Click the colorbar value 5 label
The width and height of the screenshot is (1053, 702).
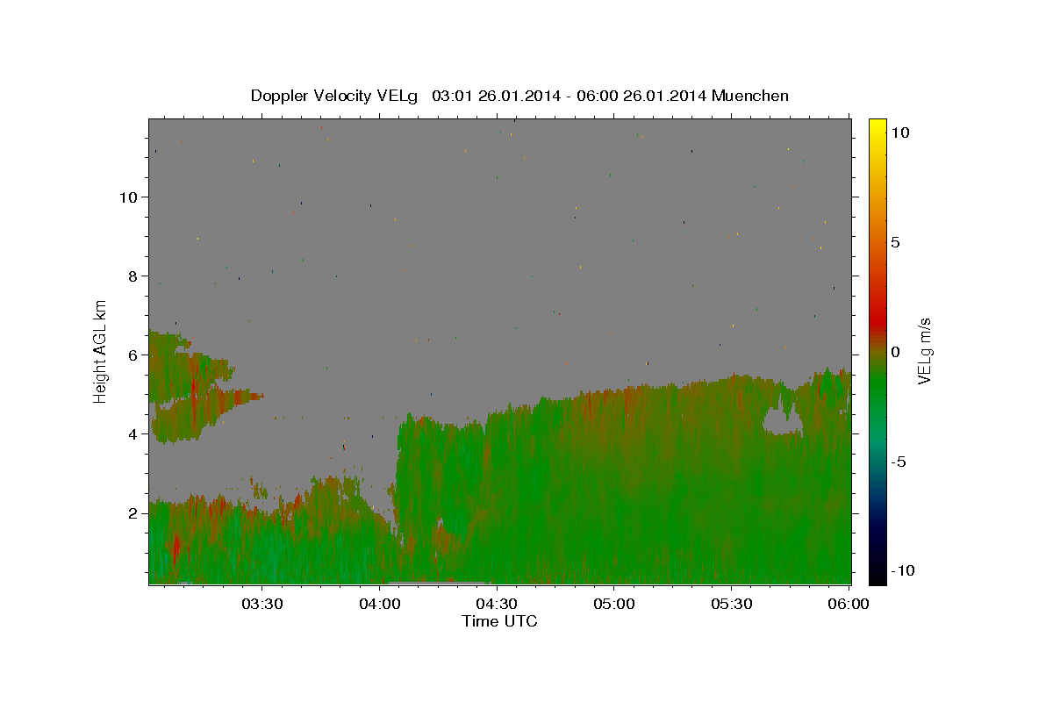[896, 242]
